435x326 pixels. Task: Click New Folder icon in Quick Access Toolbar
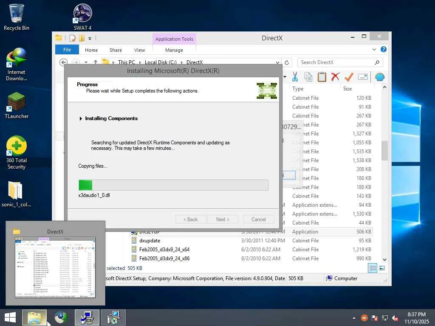[82, 38]
